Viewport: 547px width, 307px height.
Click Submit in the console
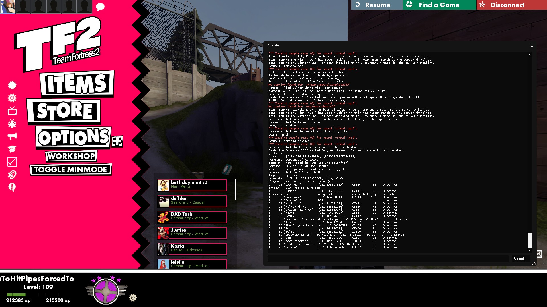519,258
